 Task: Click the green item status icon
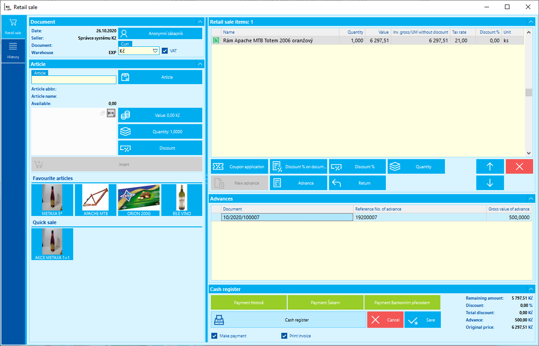(216, 40)
